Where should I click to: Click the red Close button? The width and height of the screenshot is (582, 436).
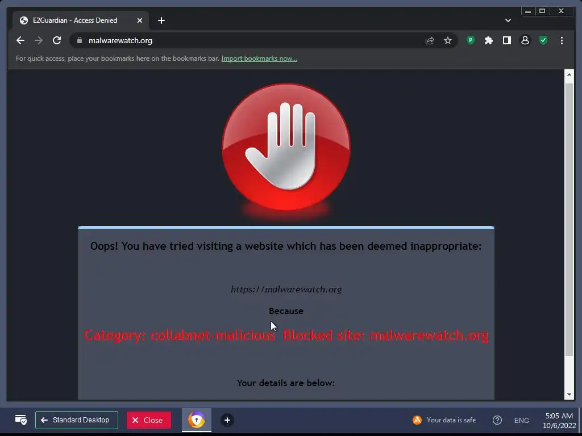(x=149, y=420)
